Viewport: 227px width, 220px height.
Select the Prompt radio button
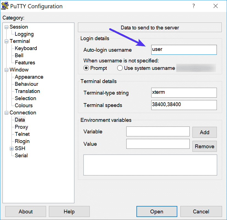coord(86,68)
